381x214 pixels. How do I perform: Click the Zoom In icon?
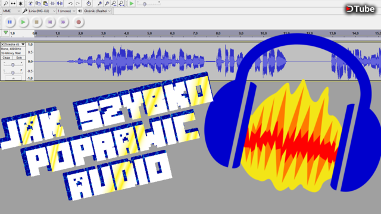coord(99,4)
